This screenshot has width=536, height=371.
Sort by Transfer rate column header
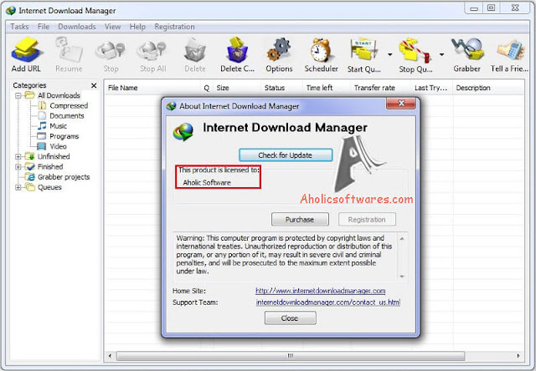click(x=380, y=88)
